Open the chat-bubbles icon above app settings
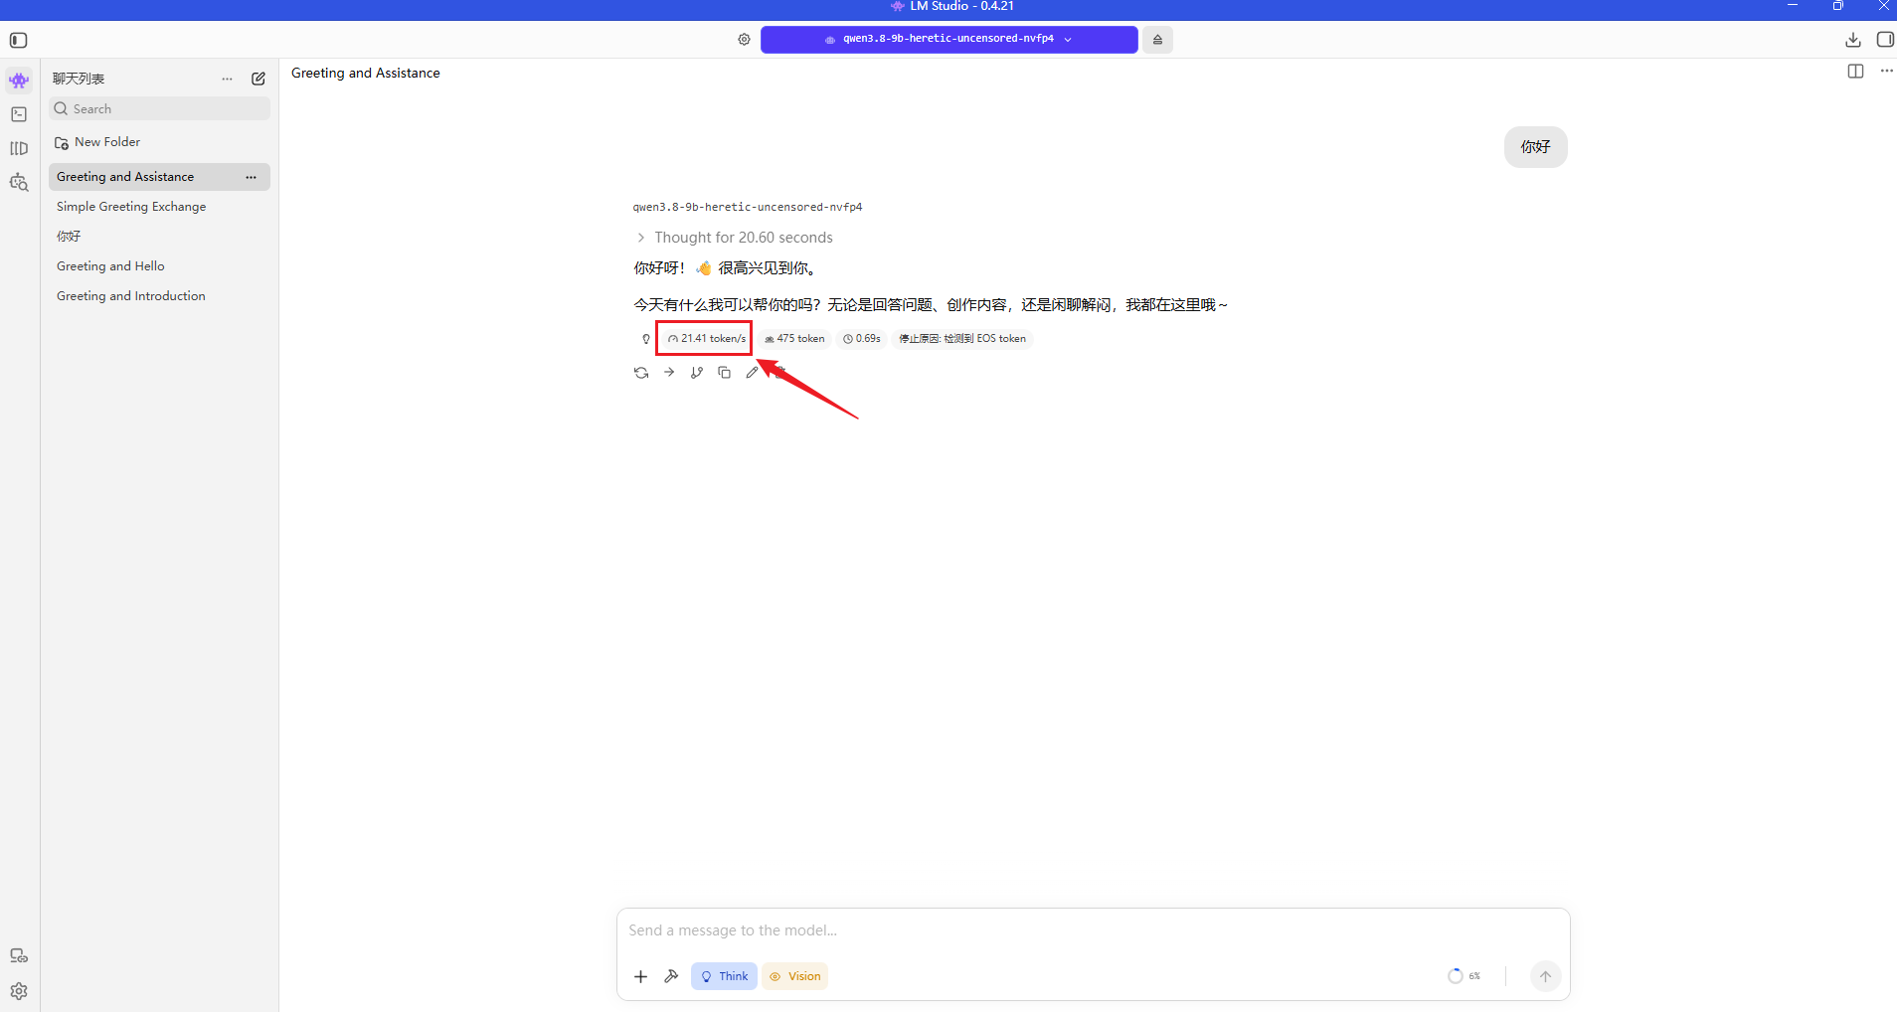 19,956
